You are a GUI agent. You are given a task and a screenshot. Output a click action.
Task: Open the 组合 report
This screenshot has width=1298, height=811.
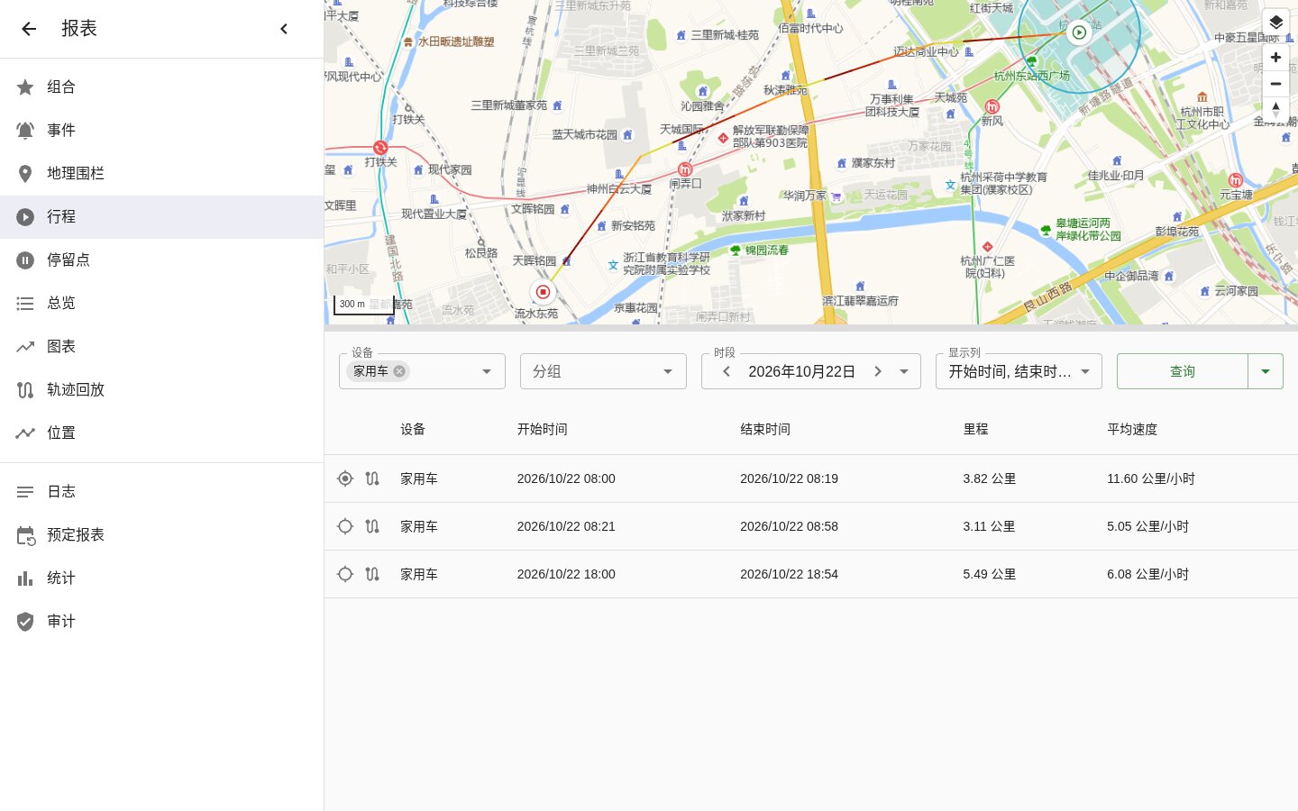(x=161, y=87)
